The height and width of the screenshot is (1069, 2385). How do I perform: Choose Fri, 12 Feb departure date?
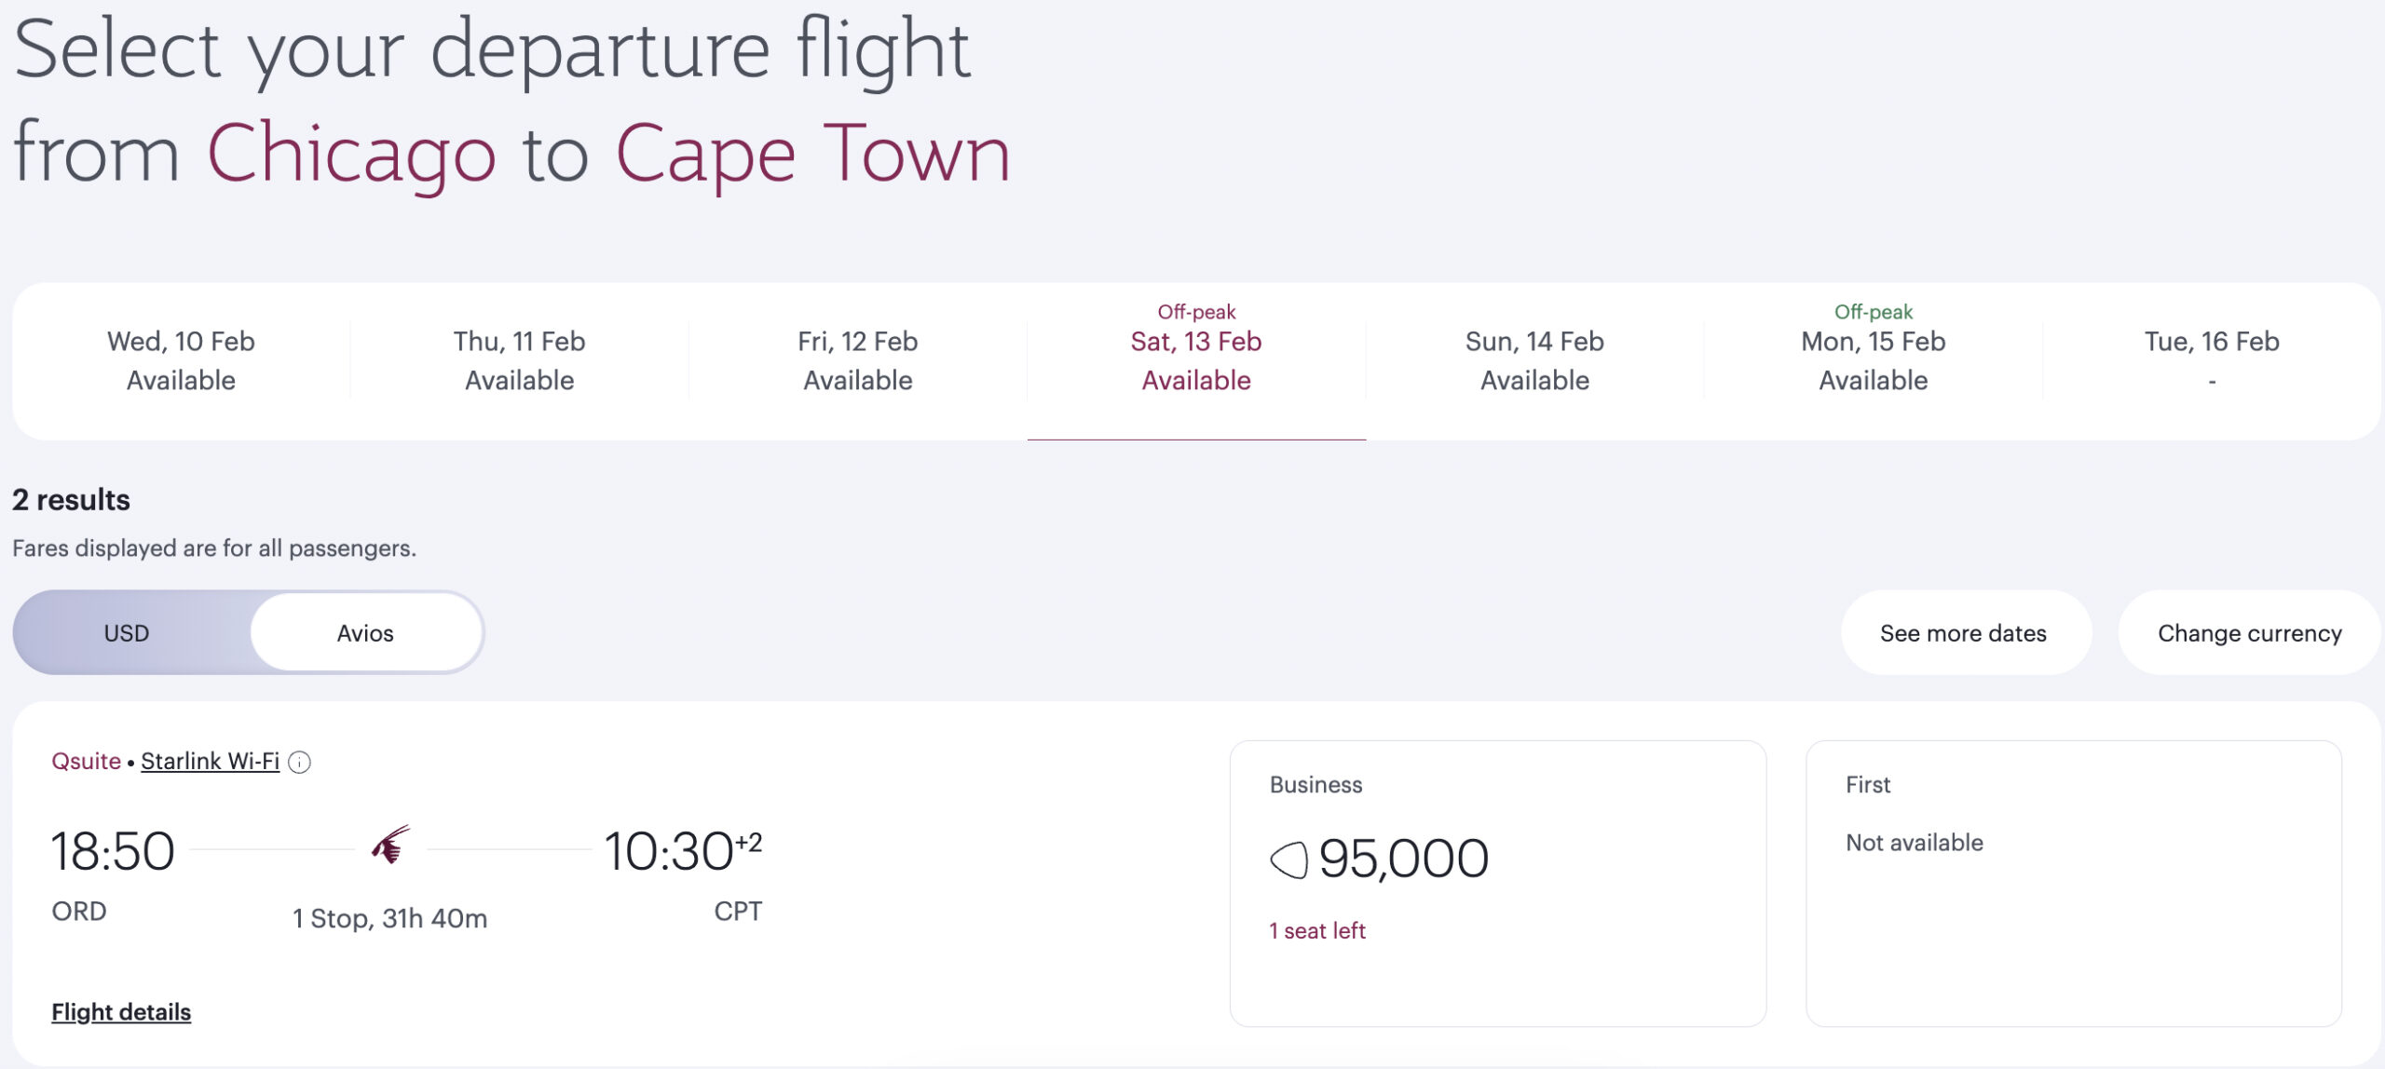(858, 360)
